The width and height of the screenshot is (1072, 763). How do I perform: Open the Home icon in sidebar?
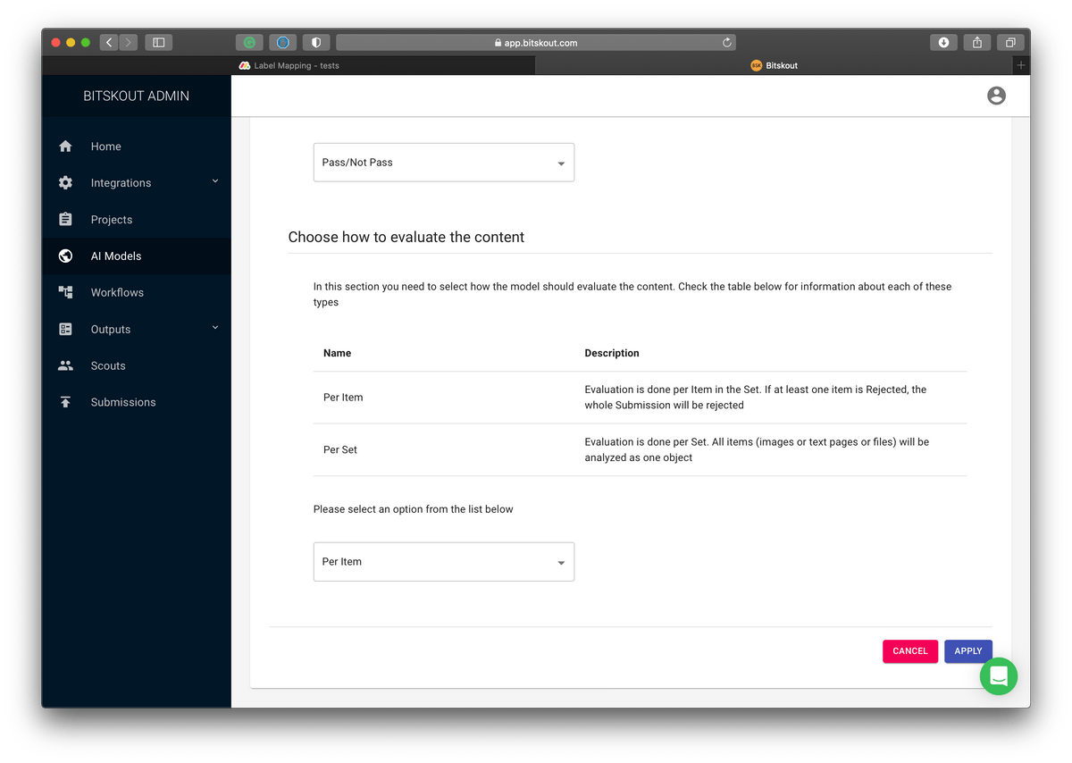[65, 147]
